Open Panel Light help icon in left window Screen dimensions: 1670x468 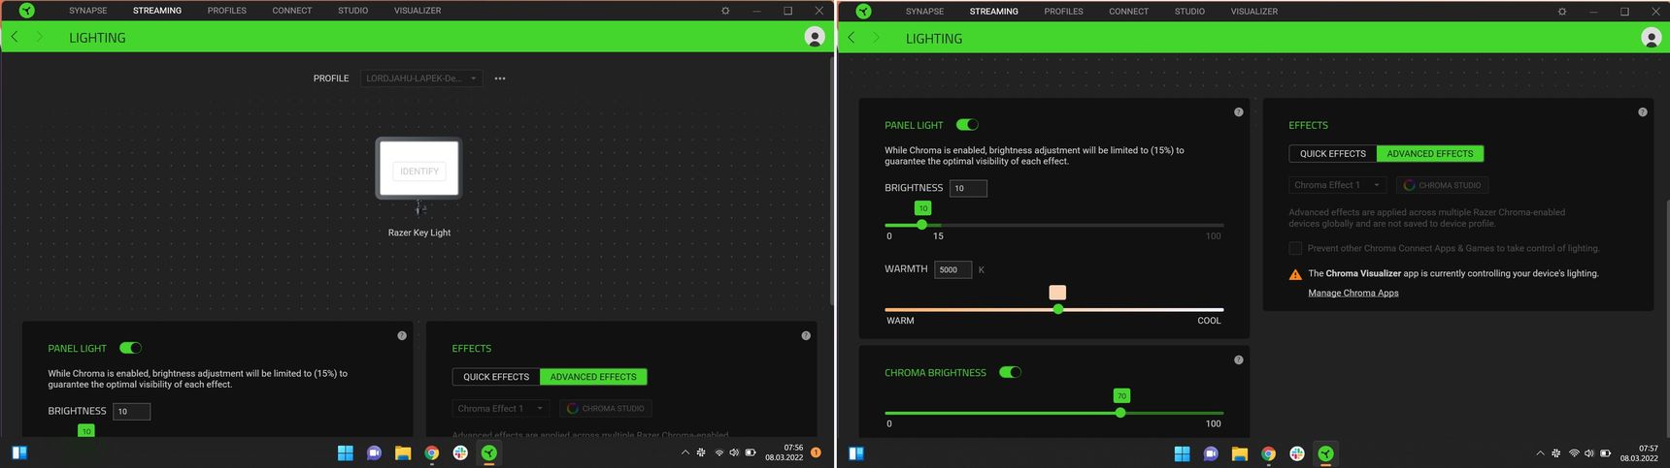point(402,335)
